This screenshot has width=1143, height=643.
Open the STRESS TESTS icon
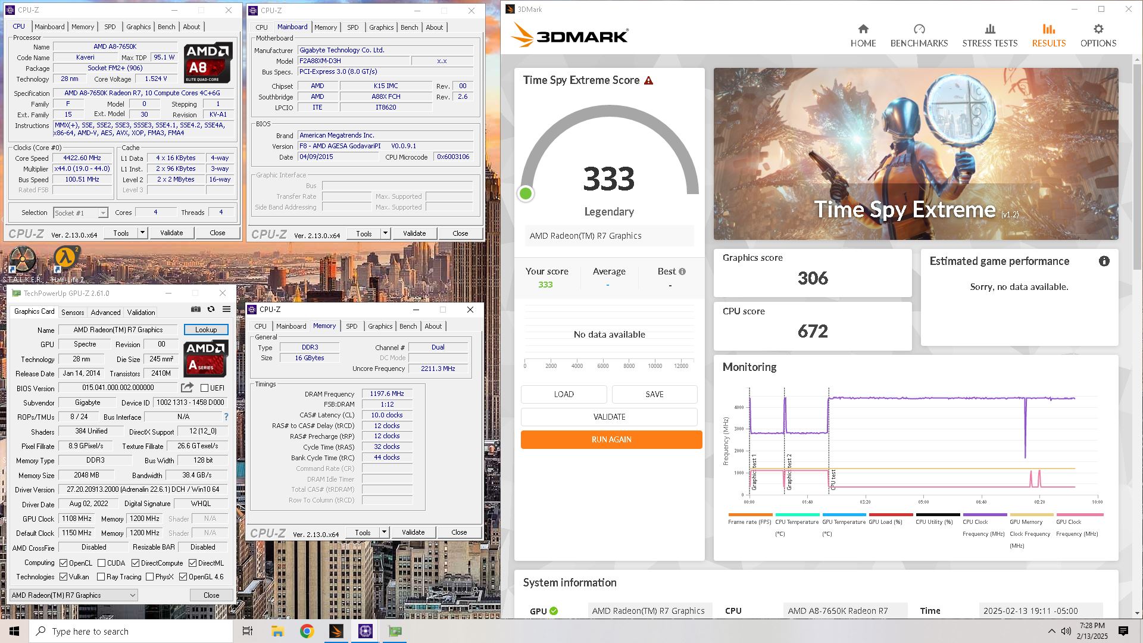click(989, 29)
